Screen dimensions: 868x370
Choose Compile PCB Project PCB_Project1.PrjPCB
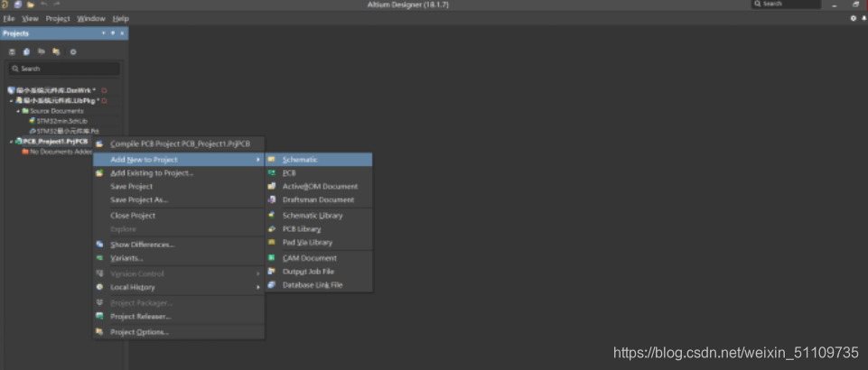click(x=178, y=144)
